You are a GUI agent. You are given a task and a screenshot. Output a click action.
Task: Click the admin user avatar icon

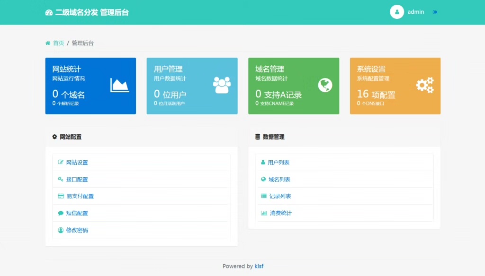tap(396, 12)
